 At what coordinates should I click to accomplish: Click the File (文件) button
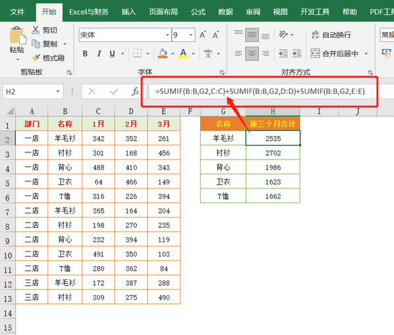point(18,12)
